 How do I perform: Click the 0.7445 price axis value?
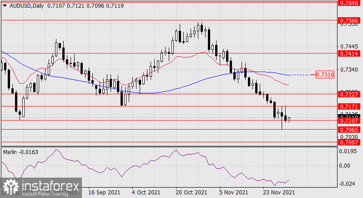pos(349,47)
